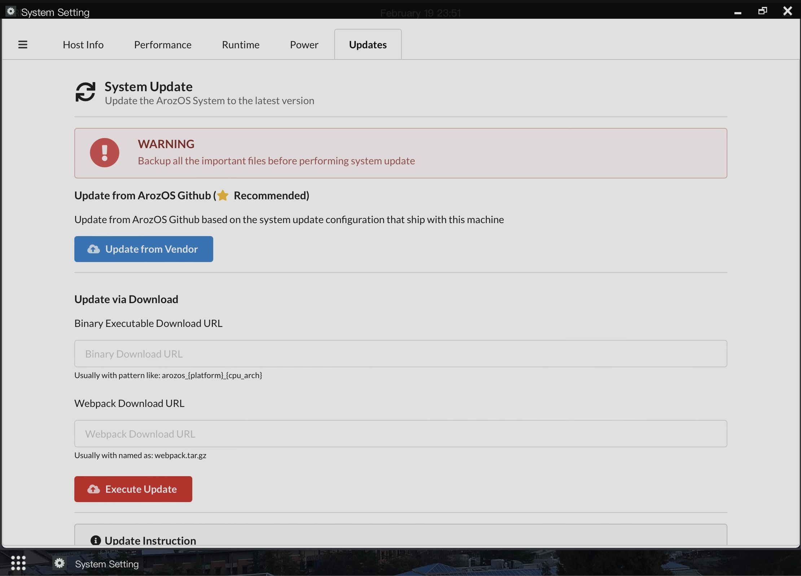Image resolution: width=801 pixels, height=576 pixels.
Task: Restore down the System Setting window
Action: [x=762, y=11]
